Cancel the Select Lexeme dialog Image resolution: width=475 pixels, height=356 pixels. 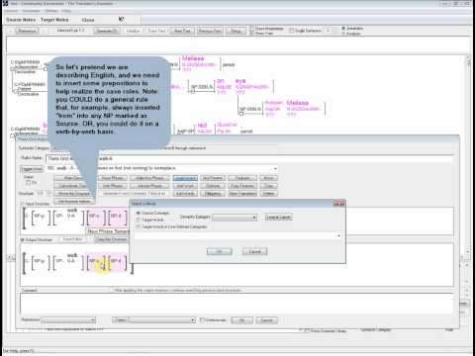pos(254,251)
